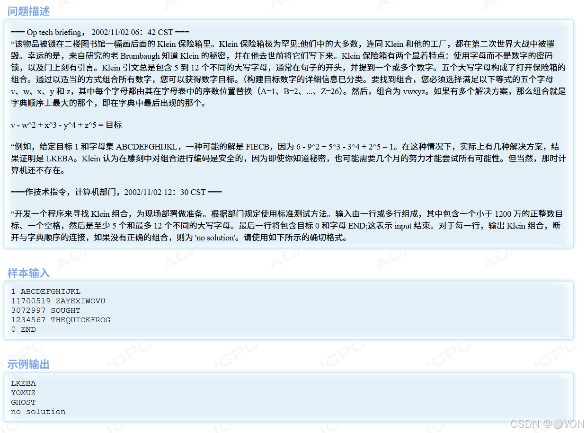
Task: Click sample input line 1234567 THEQUICKFROG
Action: (61, 320)
